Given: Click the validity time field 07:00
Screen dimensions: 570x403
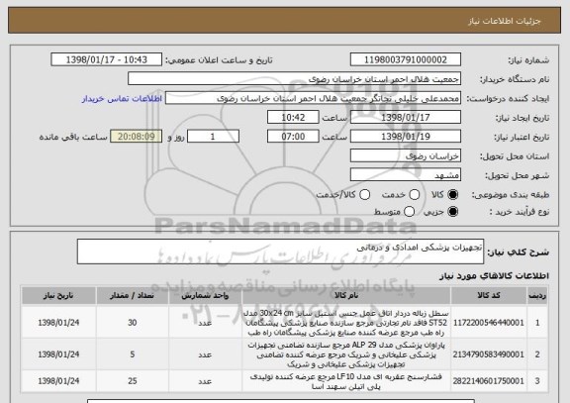Looking at the screenshot, I should coord(293,137).
